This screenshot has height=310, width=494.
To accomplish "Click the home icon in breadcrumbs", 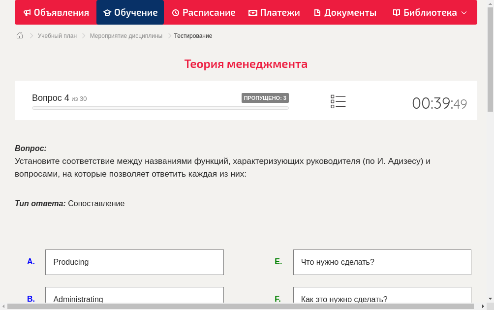I will click(19, 35).
